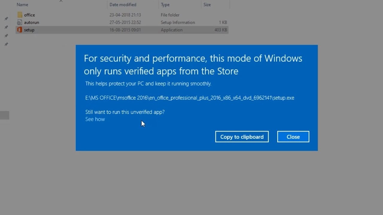Click 'This helps protect your PC' text

point(148,84)
